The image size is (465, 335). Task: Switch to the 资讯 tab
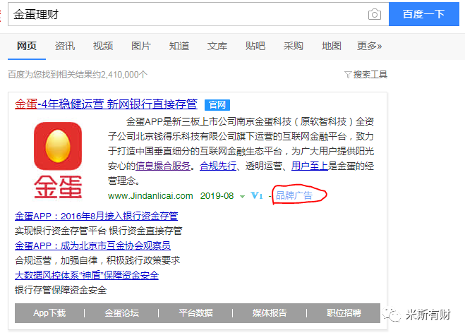[x=65, y=47]
